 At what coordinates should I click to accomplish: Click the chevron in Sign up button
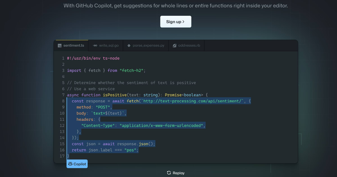click(x=183, y=22)
